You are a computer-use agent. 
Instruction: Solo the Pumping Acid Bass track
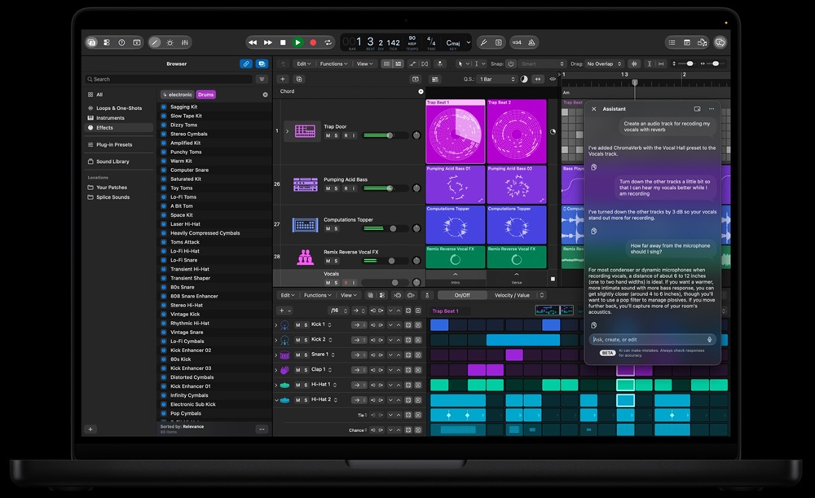click(x=337, y=188)
